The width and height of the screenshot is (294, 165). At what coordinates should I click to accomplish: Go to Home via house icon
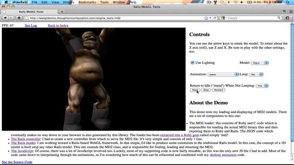point(19,18)
